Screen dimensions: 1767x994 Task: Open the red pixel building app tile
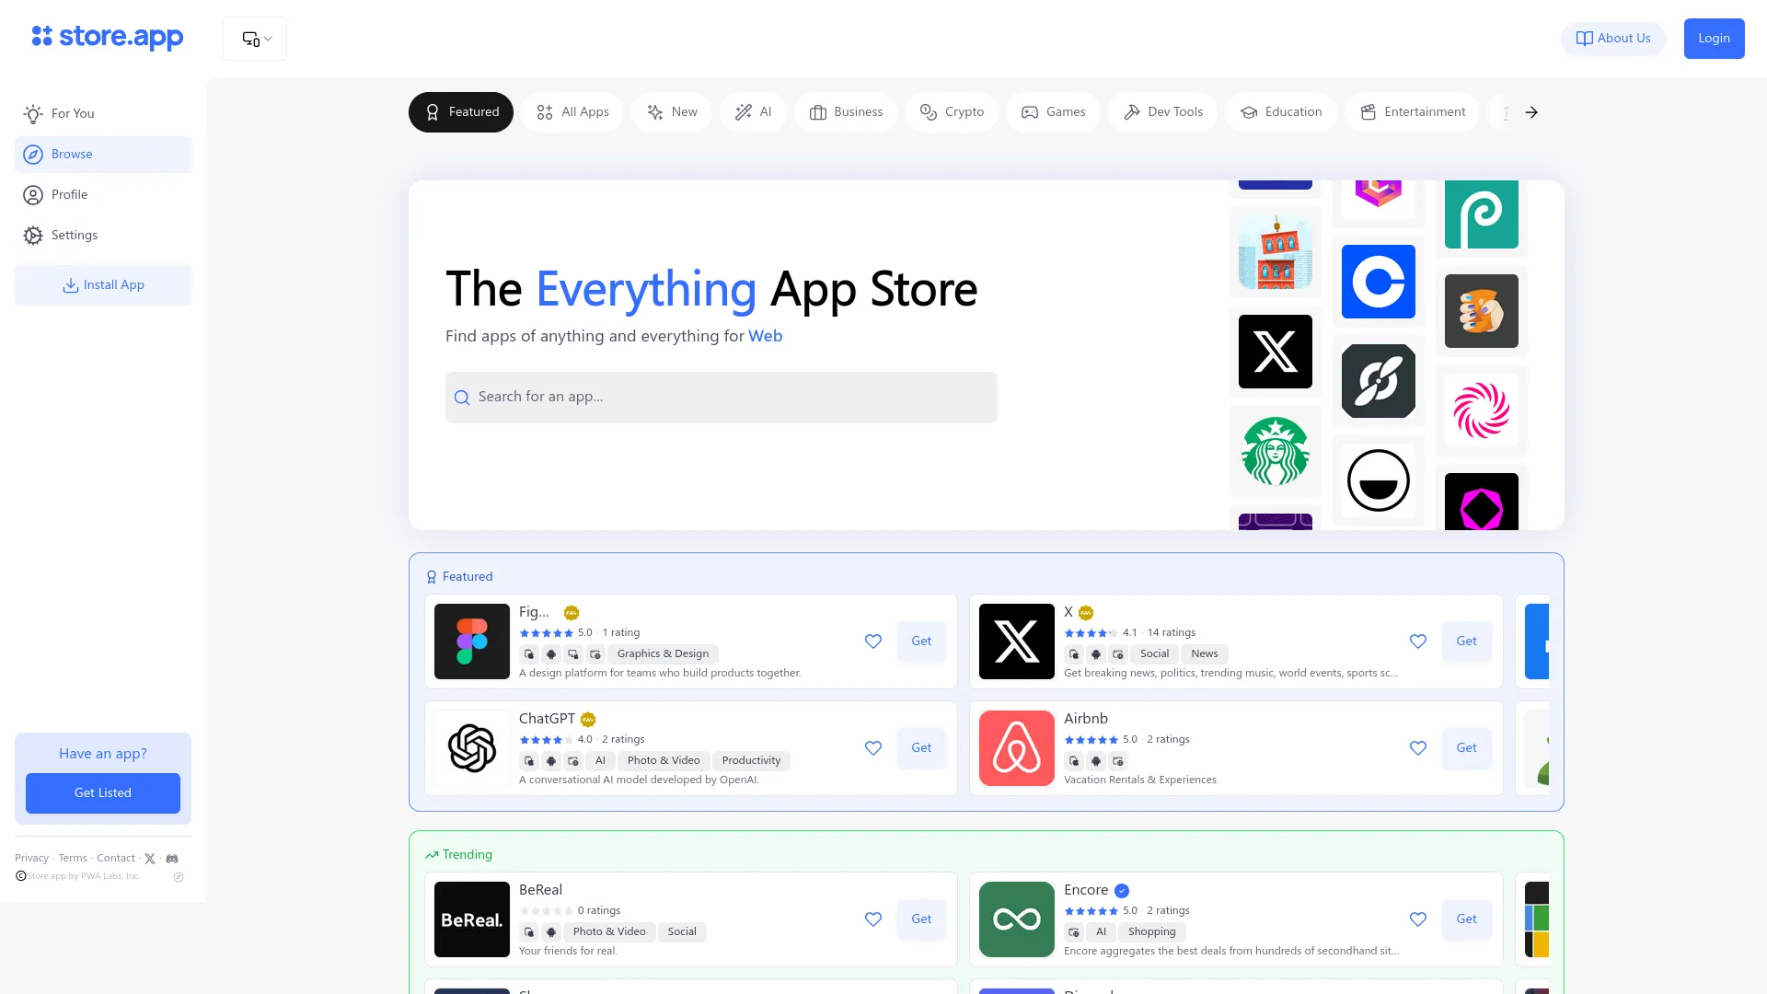click(x=1276, y=252)
